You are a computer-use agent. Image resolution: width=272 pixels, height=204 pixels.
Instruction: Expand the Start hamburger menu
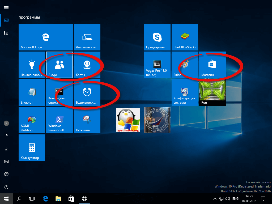(6, 8)
